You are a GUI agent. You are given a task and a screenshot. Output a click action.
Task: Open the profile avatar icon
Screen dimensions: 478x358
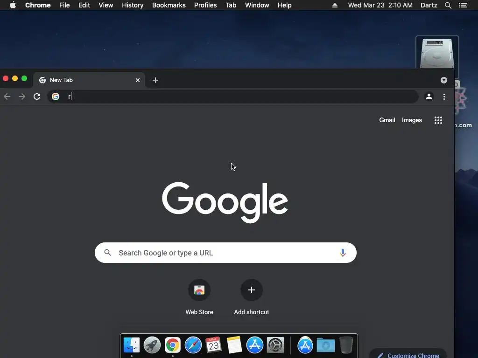click(429, 96)
